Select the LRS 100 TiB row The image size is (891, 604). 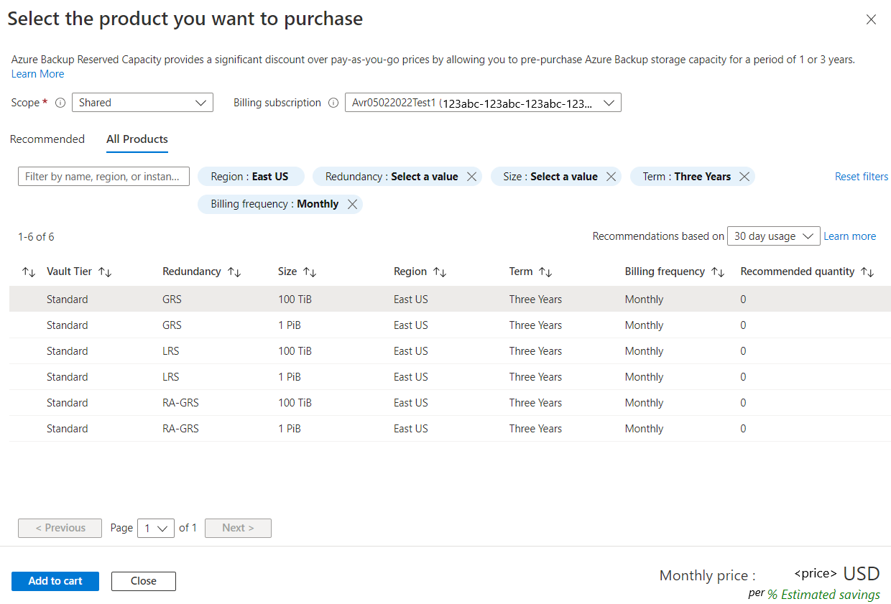click(x=450, y=351)
